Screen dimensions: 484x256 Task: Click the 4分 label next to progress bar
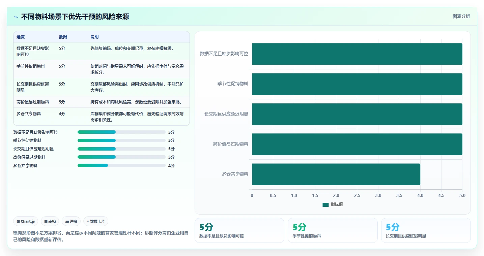click(171, 165)
